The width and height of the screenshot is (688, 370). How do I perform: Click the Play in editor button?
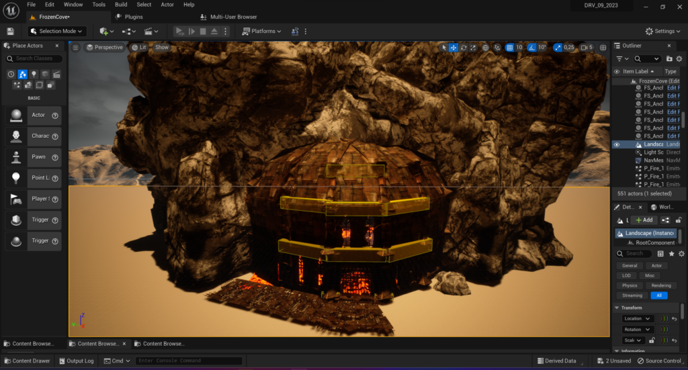pos(179,31)
